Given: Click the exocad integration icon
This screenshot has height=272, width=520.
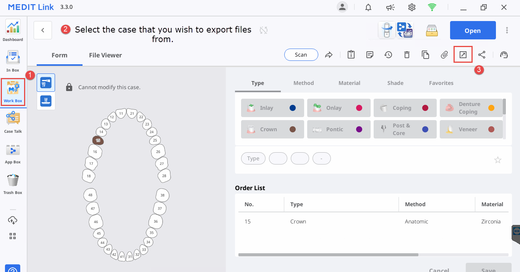Looking at the screenshot, I should pyautogui.click(x=405, y=30).
